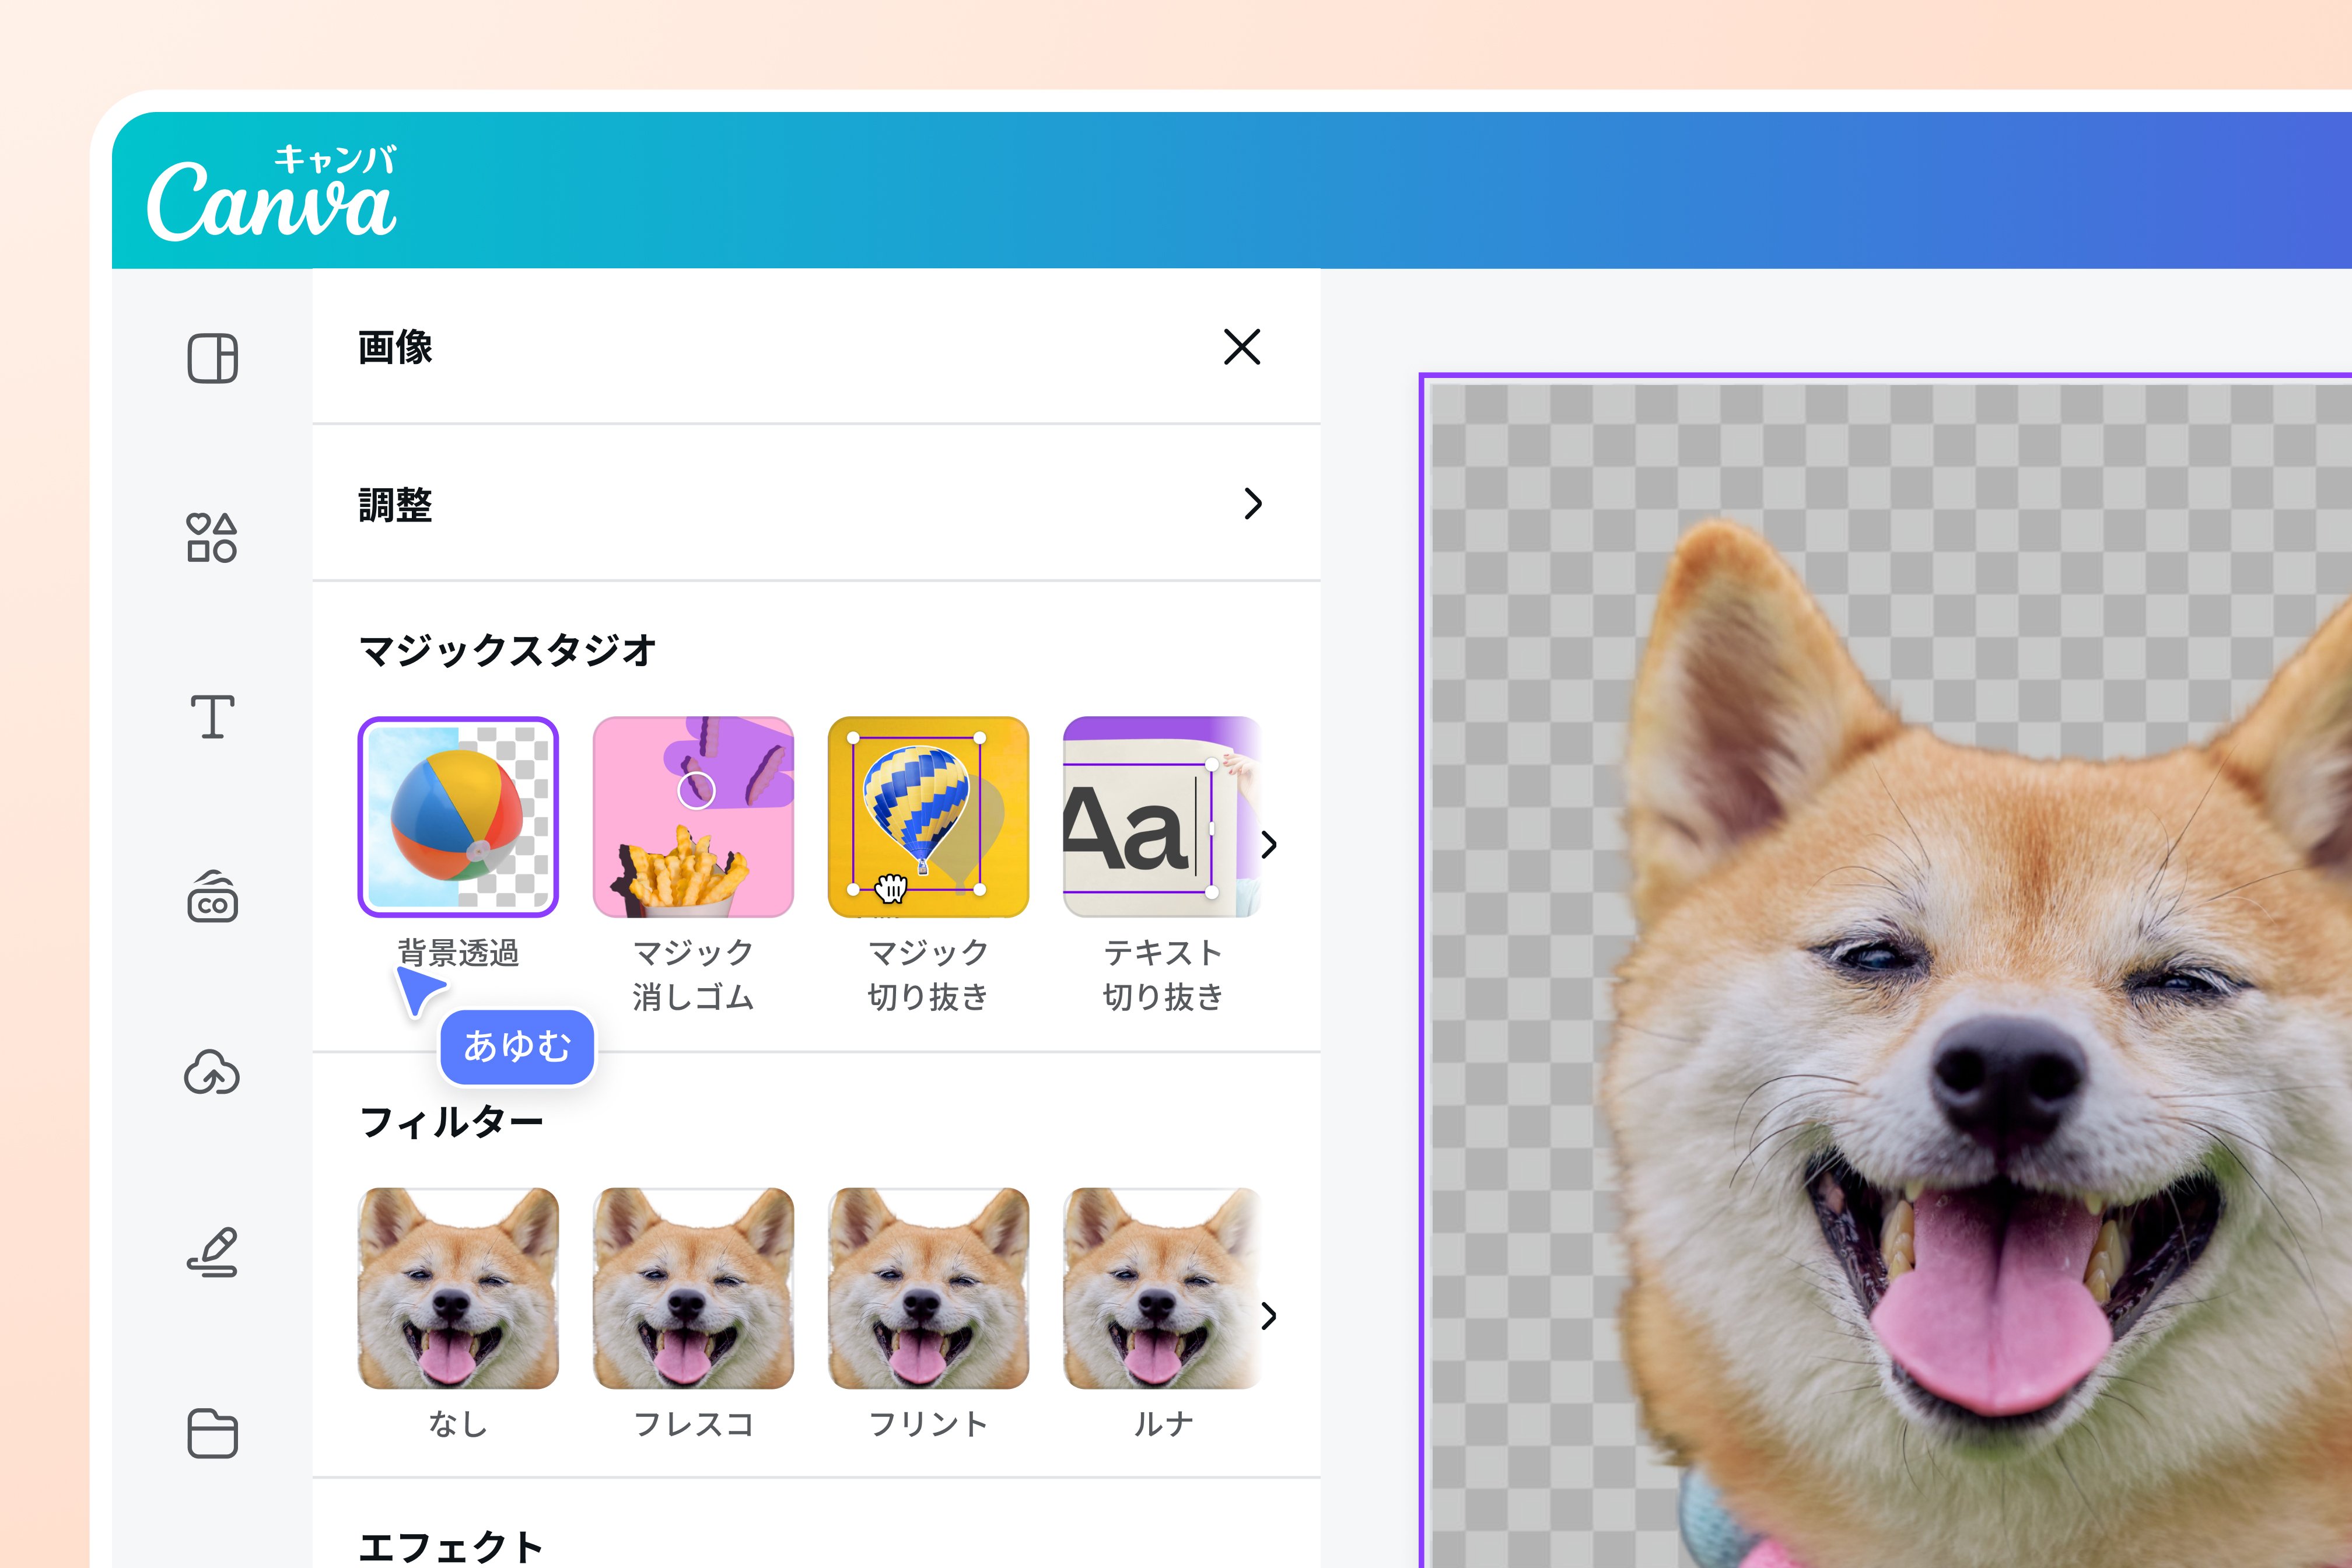This screenshot has width=2352, height=1568.
Task: Choose マジック切り抜き balloon thumbnail
Action: [928, 816]
